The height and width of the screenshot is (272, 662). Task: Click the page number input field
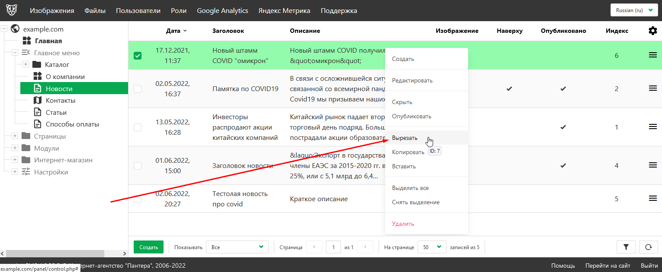pos(333,247)
